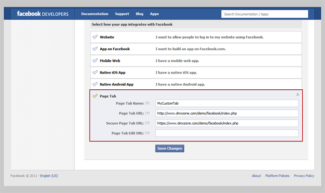
Task: Click the Page Tab section heading
Action: [108, 96]
